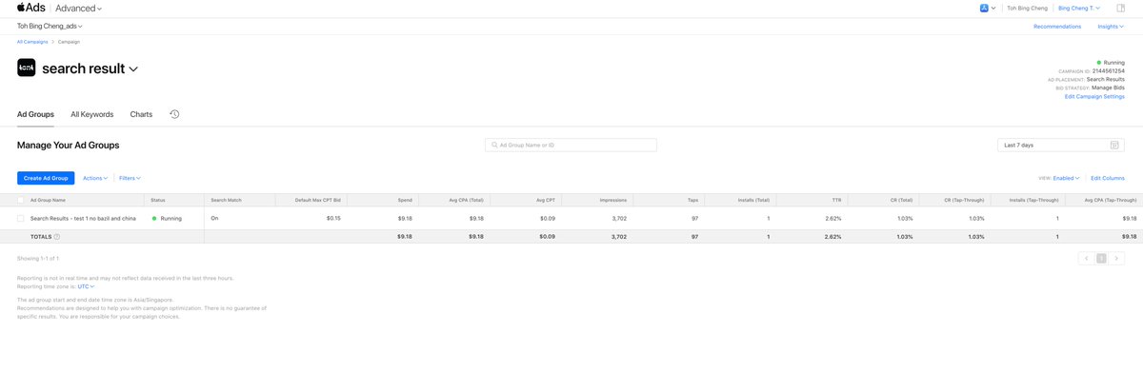Go to previous page arrow
This screenshot has height=372, width=1143.
point(1087,258)
